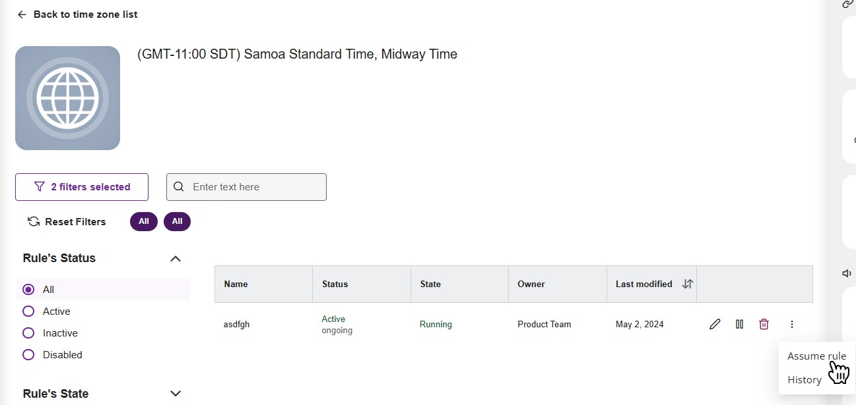Pause the asdfgh rule
The image size is (856, 405).
click(740, 324)
